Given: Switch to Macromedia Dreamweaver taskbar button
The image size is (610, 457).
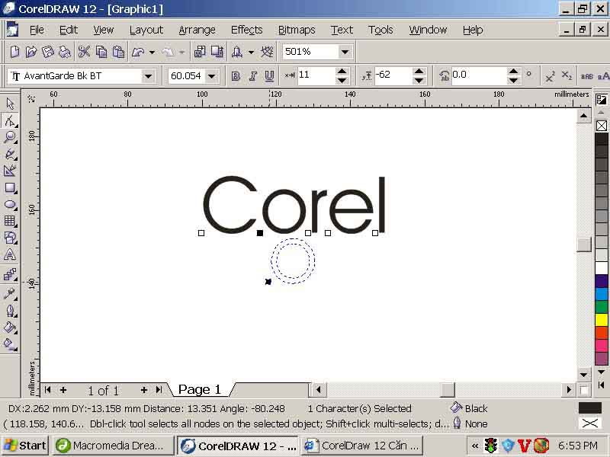Looking at the screenshot, I should point(113,446).
